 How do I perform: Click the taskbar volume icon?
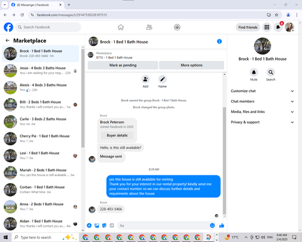[263, 237]
